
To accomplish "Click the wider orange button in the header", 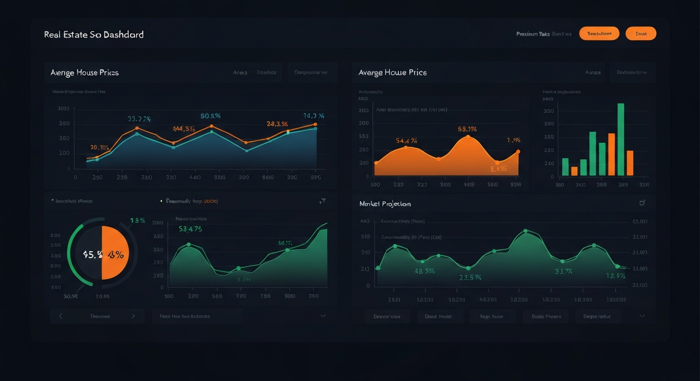I will [x=599, y=34].
